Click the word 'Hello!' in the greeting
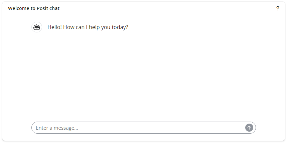This screenshot has height=144, width=288. pyautogui.click(x=54, y=27)
